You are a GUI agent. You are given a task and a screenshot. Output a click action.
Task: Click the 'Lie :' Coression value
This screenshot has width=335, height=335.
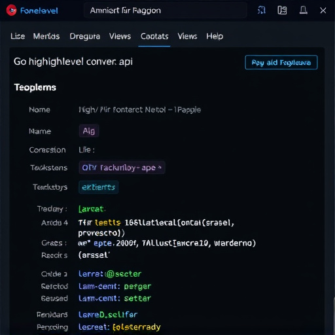click(x=86, y=150)
